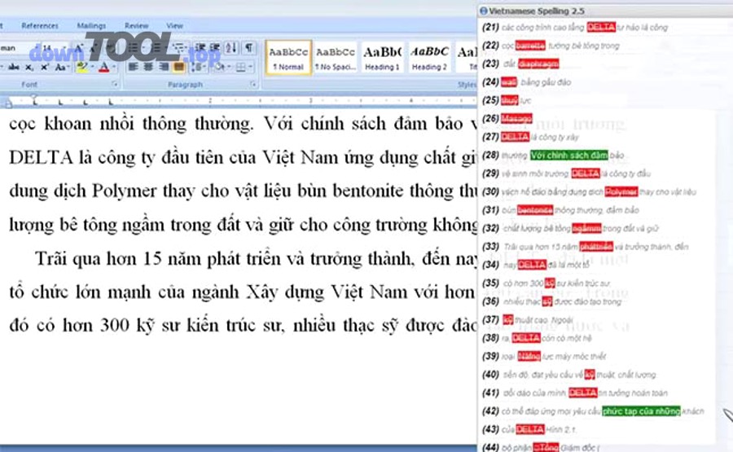The height and width of the screenshot is (452, 733).
Task: Select spelling result (27) DELTA
Action: point(516,137)
